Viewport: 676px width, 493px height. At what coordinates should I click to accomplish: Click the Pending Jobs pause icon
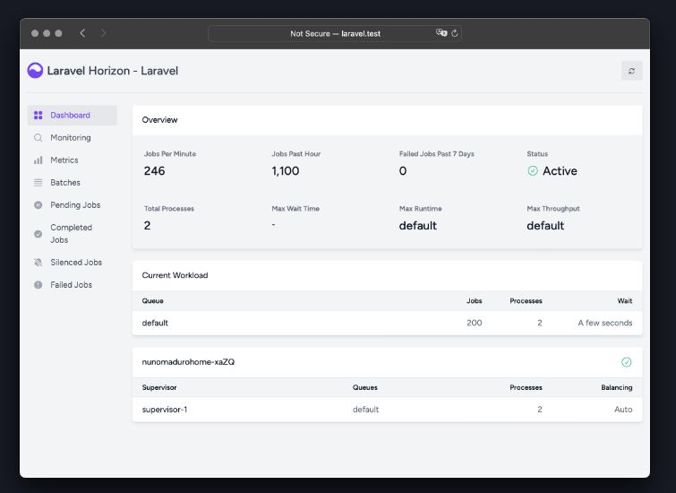[39, 205]
